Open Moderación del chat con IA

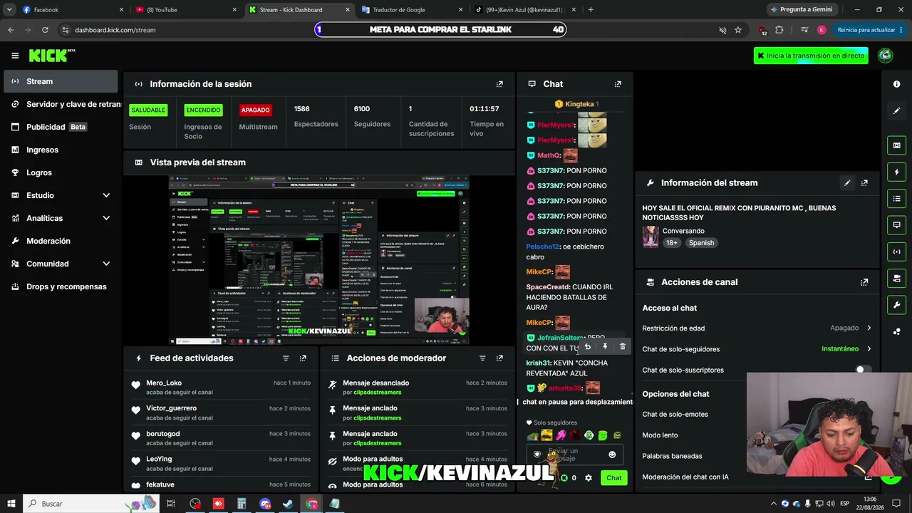[685, 477]
